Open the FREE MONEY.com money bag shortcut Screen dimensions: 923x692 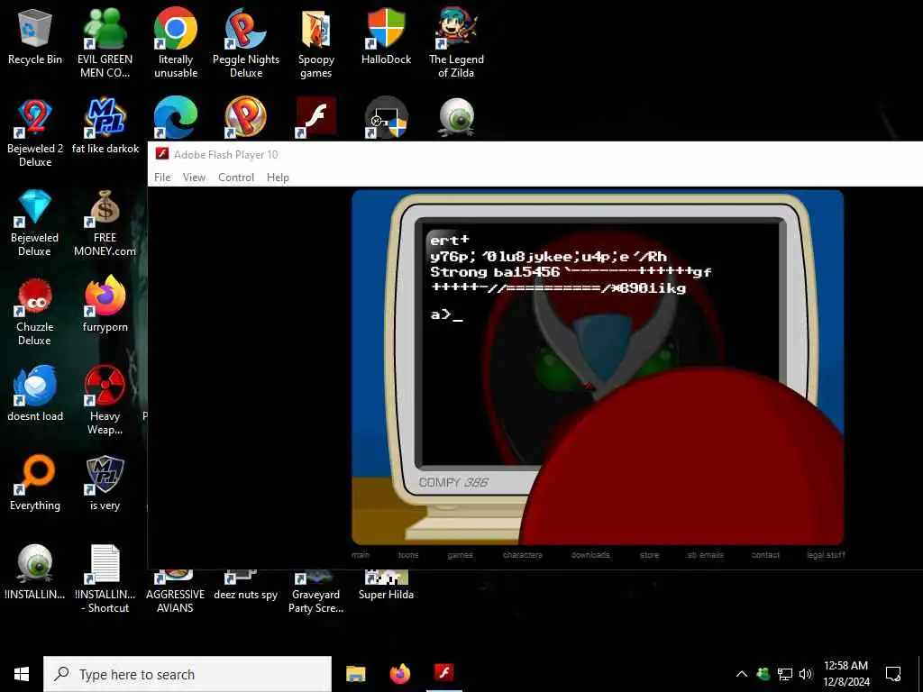click(105, 222)
